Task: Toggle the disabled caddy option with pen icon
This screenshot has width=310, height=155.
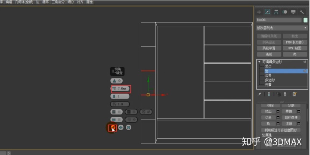Action: pos(146,112)
